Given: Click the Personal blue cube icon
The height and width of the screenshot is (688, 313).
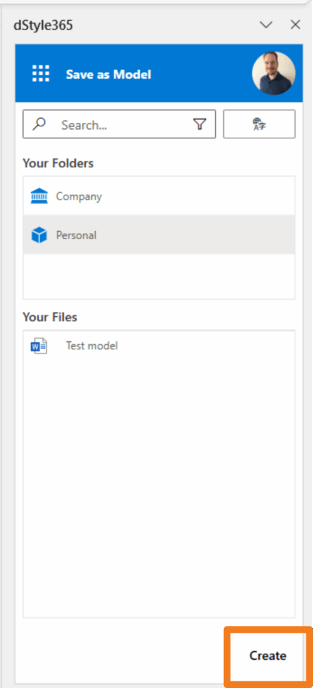Looking at the screenshot, I should pos(40,235).
